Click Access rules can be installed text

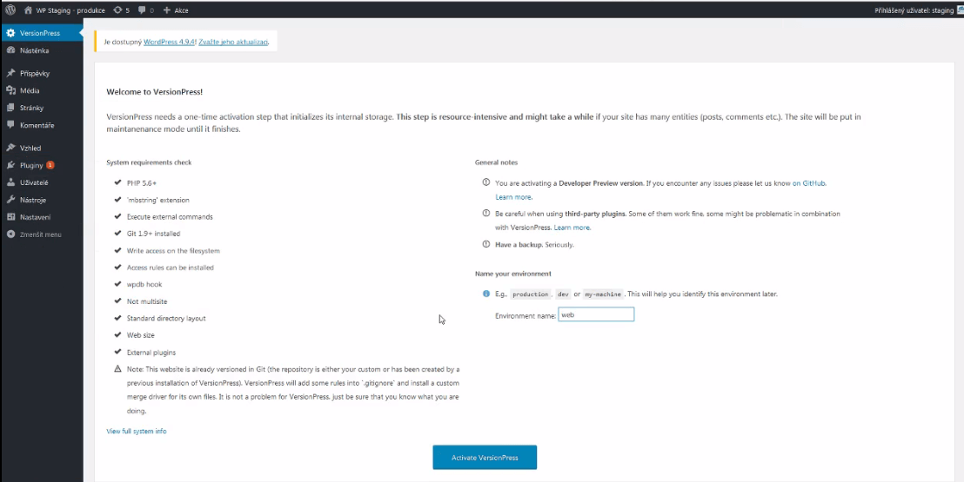click(171, 267)
